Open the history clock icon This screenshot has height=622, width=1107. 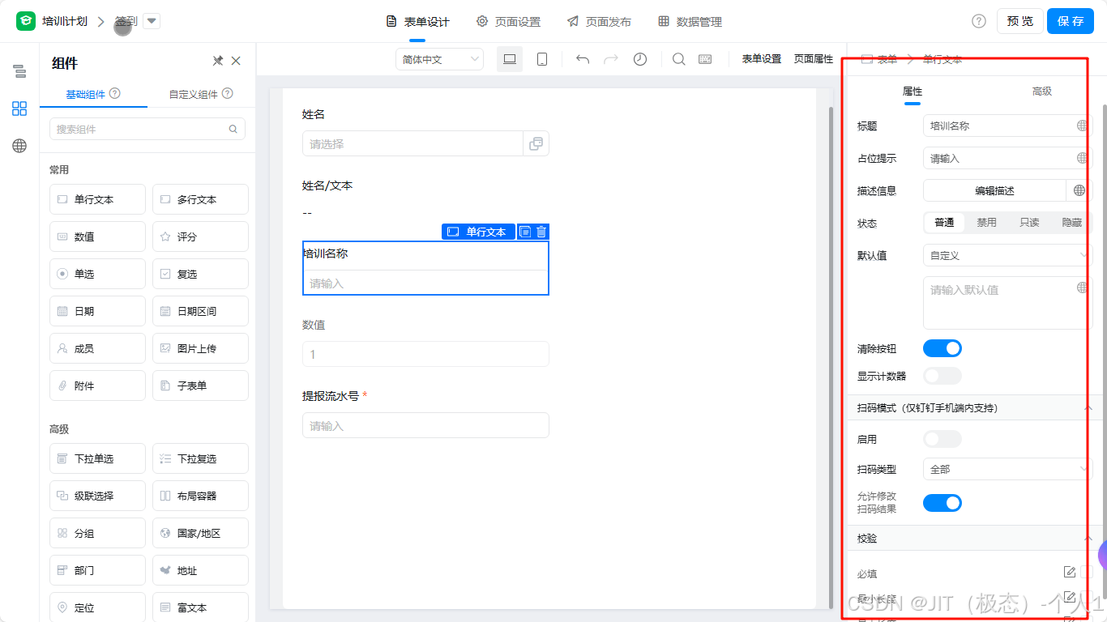tap(640, 59)
